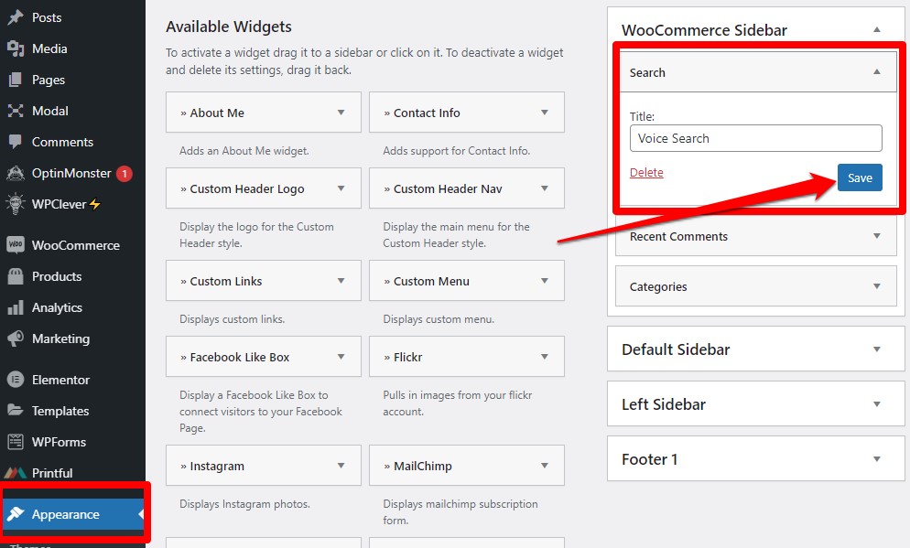Click the Marketing megaphone icon
This screenshot has height=548, width=910.
[x=16, y=338]
